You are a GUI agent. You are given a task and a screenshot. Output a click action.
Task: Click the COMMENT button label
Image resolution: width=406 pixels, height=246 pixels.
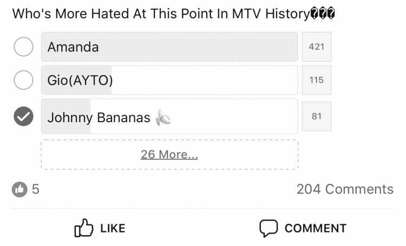click(x=316, y=228)
